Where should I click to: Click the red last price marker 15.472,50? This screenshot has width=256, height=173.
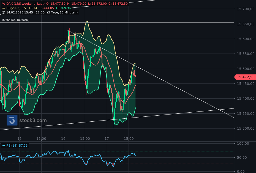[x=245, y=77]
